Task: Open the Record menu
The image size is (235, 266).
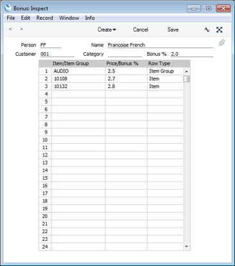Action: (44, 18)
